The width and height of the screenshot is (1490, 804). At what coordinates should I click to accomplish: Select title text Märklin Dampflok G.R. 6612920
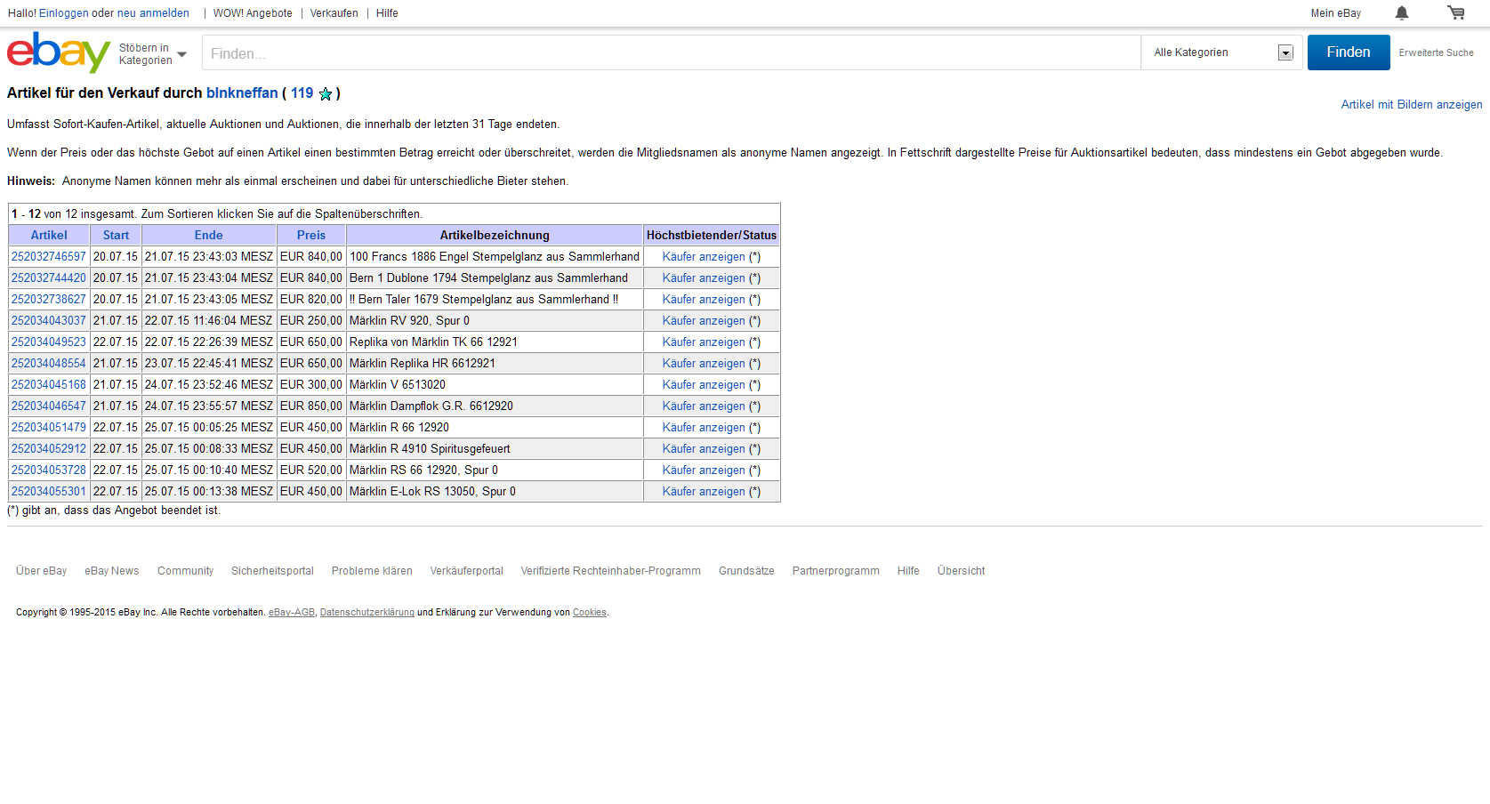click(x=431, y=406)
